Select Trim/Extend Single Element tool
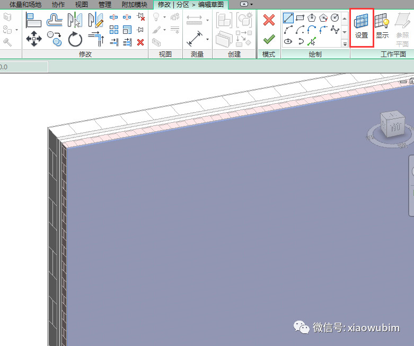Screen dimensions: 414x346 tap(114, 42)
